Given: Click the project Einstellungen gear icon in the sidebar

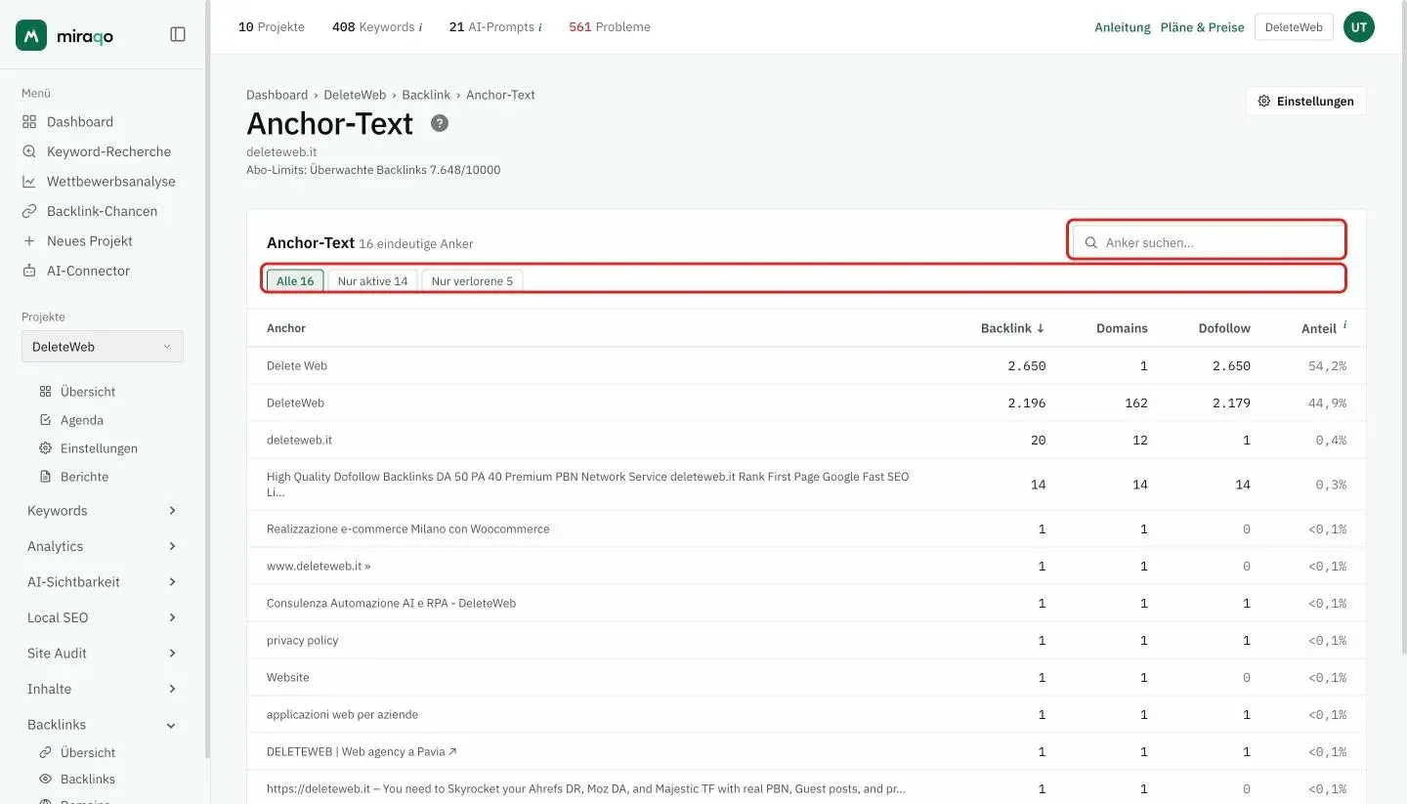Looking at the screenshot, I should pos(45,448).
